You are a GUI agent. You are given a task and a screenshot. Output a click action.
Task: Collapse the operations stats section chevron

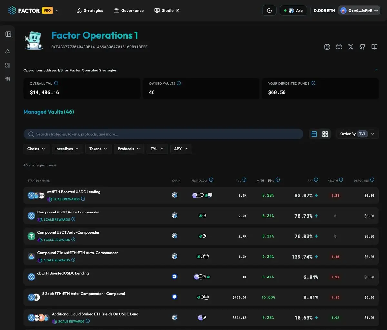(x=376, y=70)
